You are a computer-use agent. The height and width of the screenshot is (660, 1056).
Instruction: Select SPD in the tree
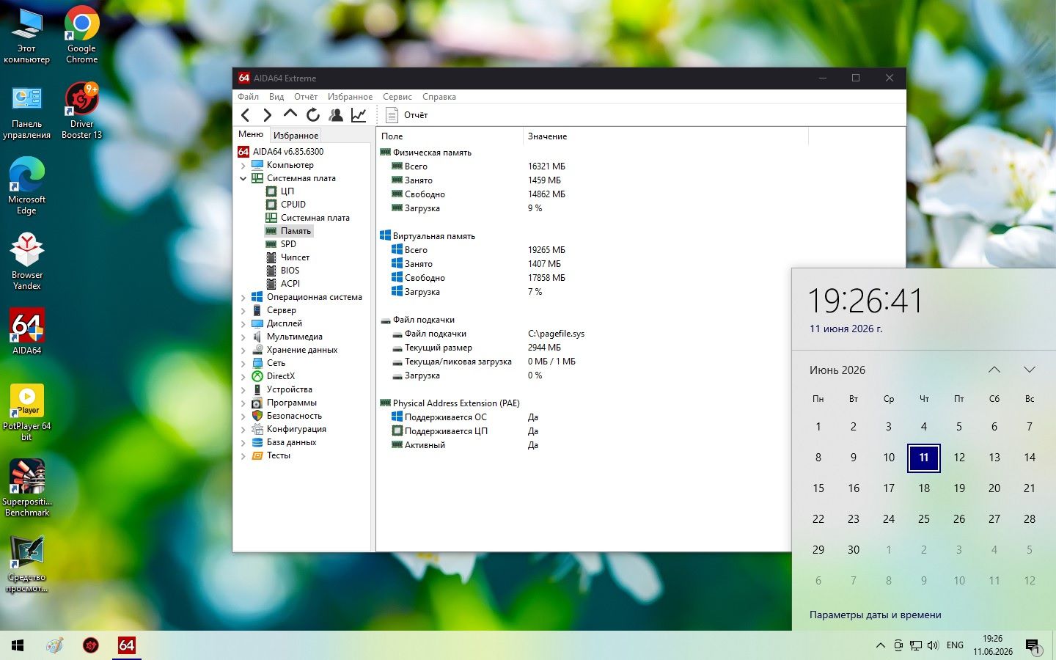[288, 244]
